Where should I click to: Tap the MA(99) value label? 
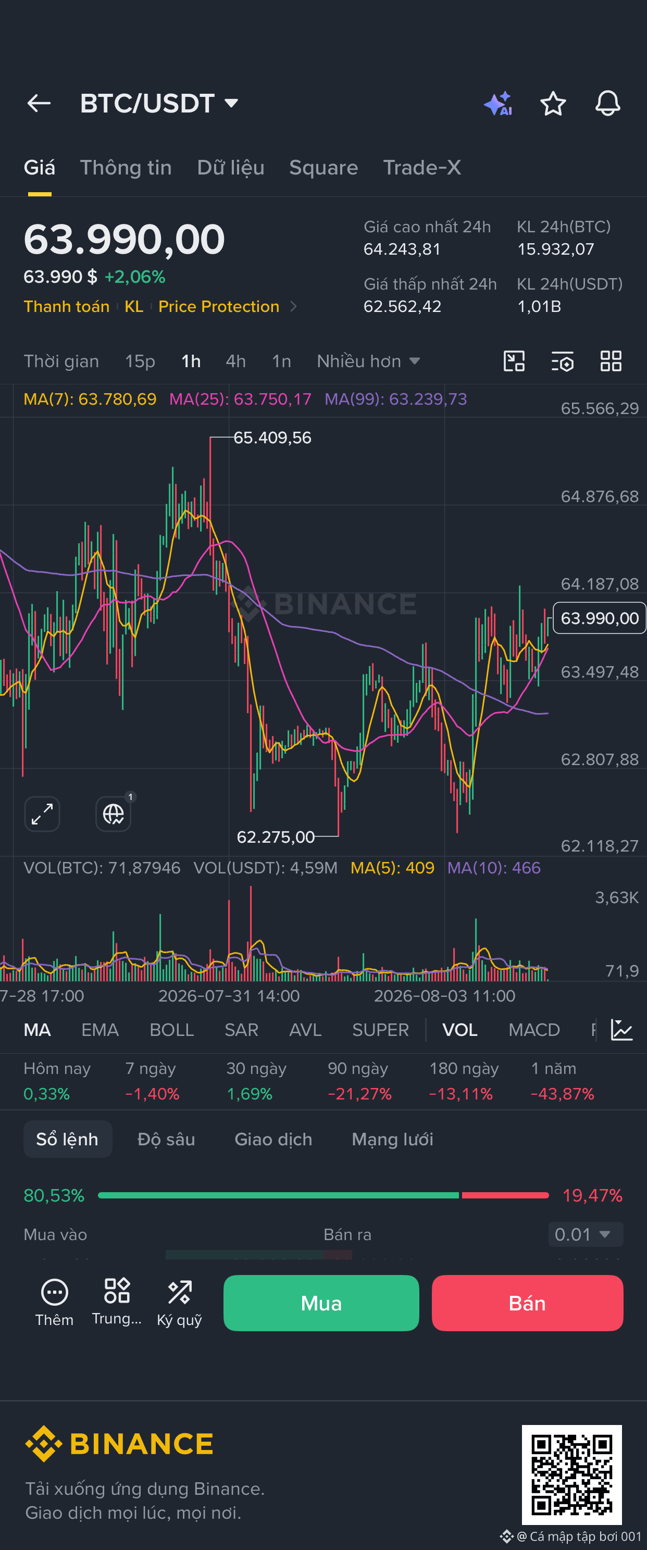pos(395,399)
